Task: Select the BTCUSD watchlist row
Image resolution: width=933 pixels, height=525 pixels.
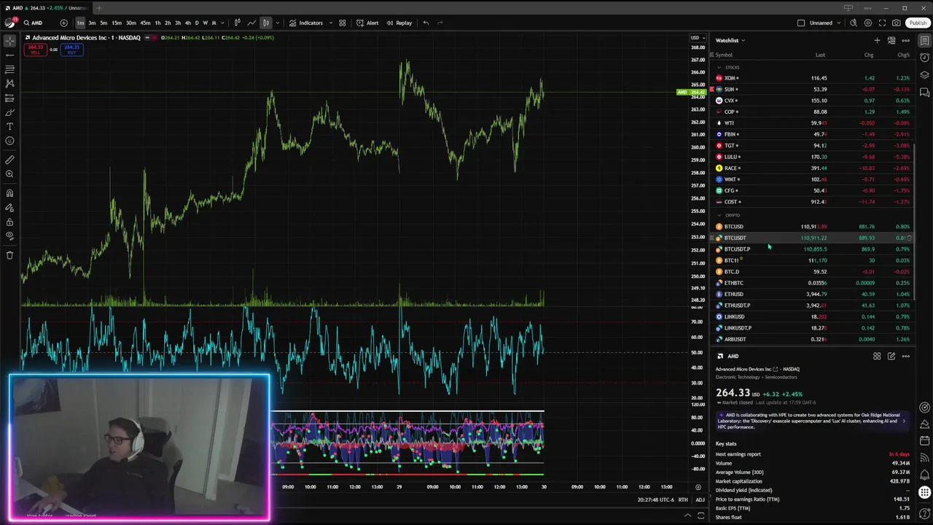Action: (x=813, y=227)
